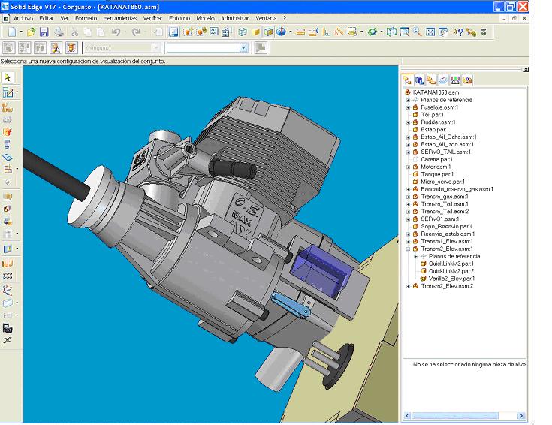Click the KATANA1850.asm root node

436,92
